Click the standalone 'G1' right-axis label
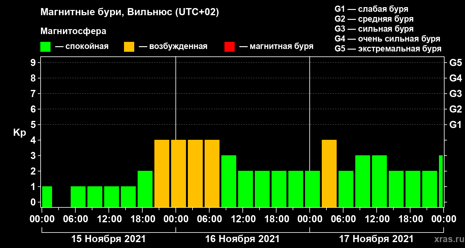Image resolution: width=465 pixels, height=248 pixels. tap(455, 125)
